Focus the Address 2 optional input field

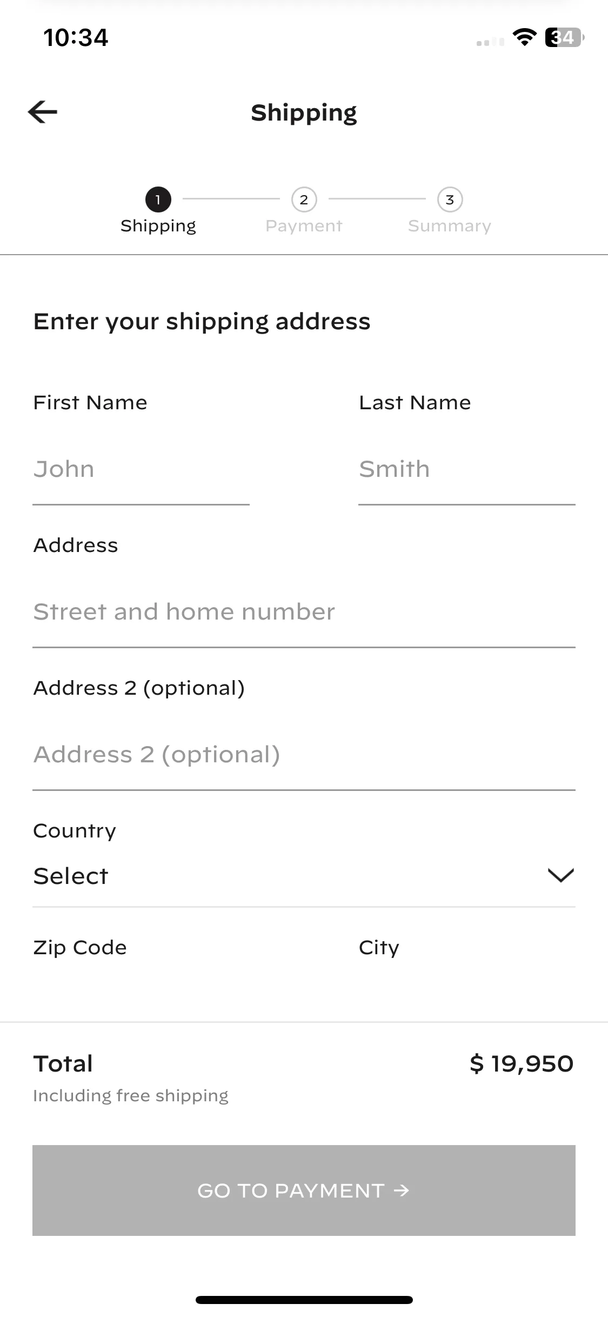(x=304, y=755)
